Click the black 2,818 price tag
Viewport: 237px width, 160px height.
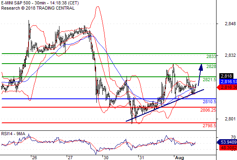[x=227, y=76]
